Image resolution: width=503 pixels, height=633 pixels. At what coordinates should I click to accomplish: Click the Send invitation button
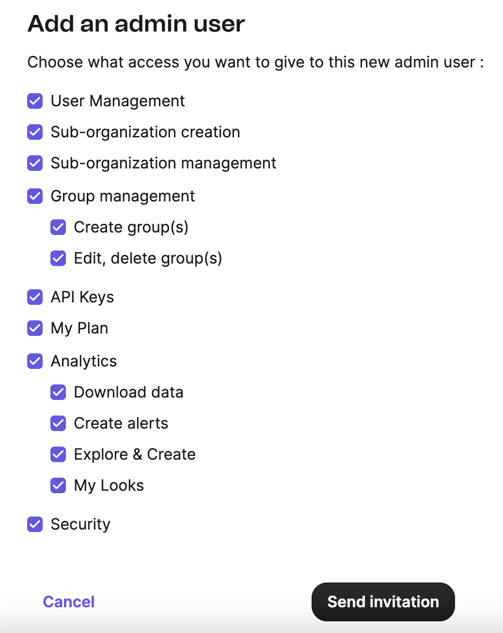tap(383, 601)
